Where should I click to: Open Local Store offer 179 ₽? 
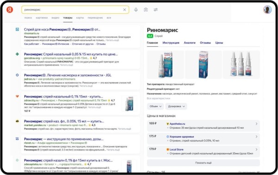(x=203, y=151)
